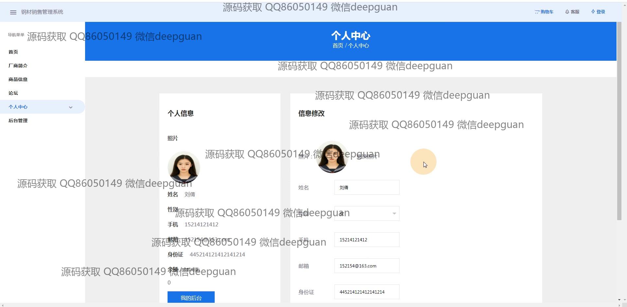This screenshot has width=627, height=307.
Task: Click the profile photo in 个人信息 card
Action: pyautogui.click(x=184, y=167)
